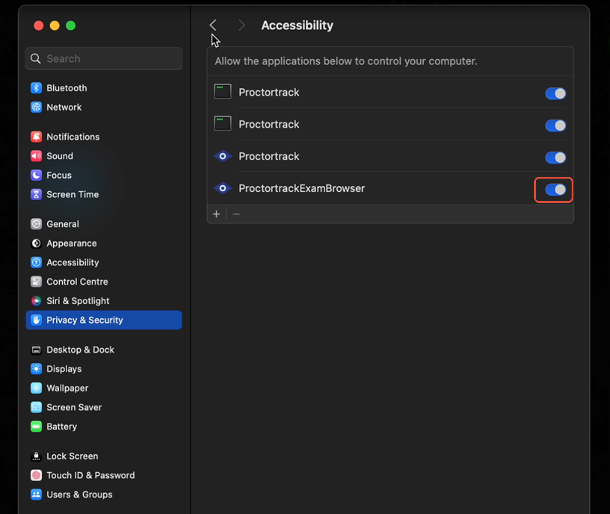Click the Notifications bell icon
610x514 pixels.
pyautogui.click(x=36, y=137)
